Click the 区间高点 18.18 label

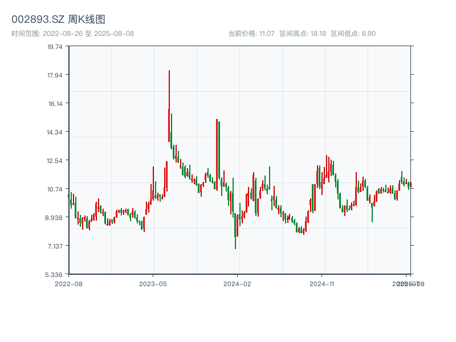pos(303,34)
